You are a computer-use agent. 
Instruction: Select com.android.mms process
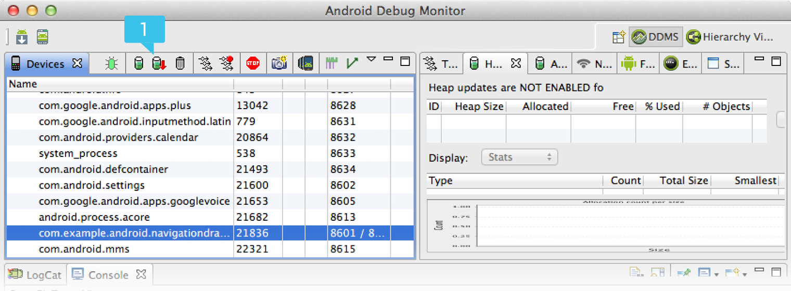(210, 249)
